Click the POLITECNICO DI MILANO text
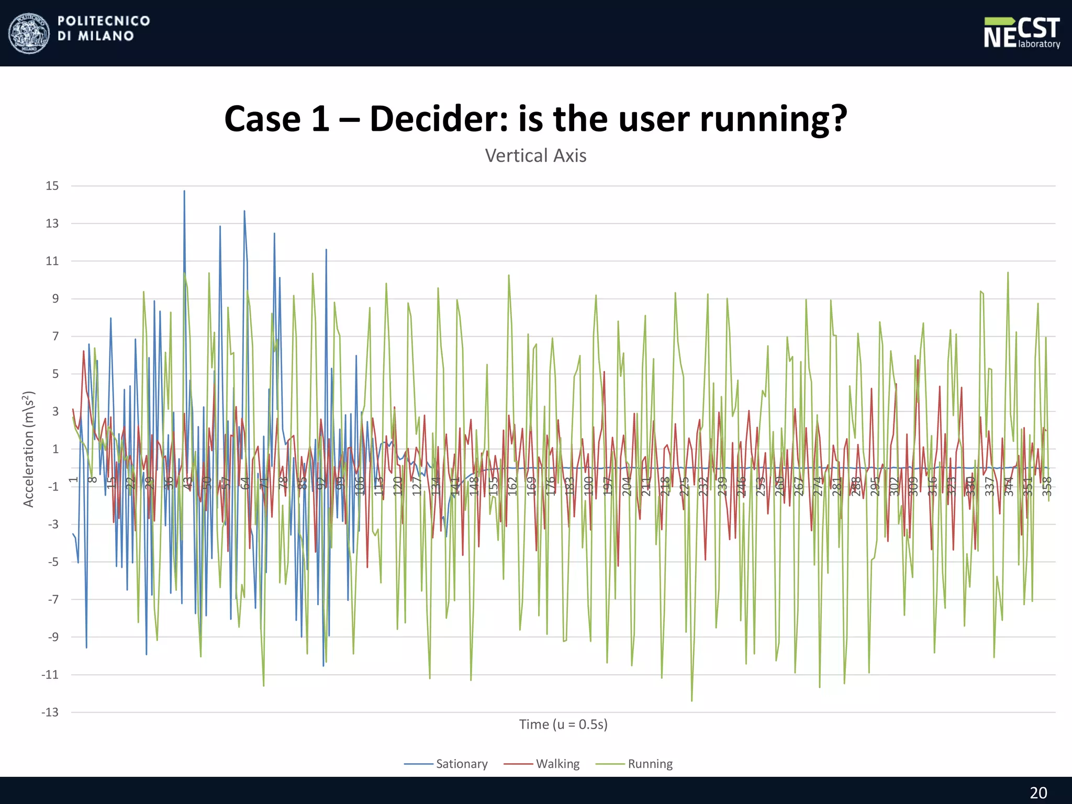This screenshot has height=804, width=1072. click(103, 28)
